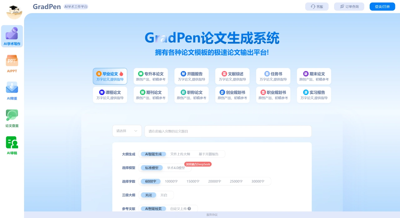Click the 选择字数 label

(x=128, y=181)
